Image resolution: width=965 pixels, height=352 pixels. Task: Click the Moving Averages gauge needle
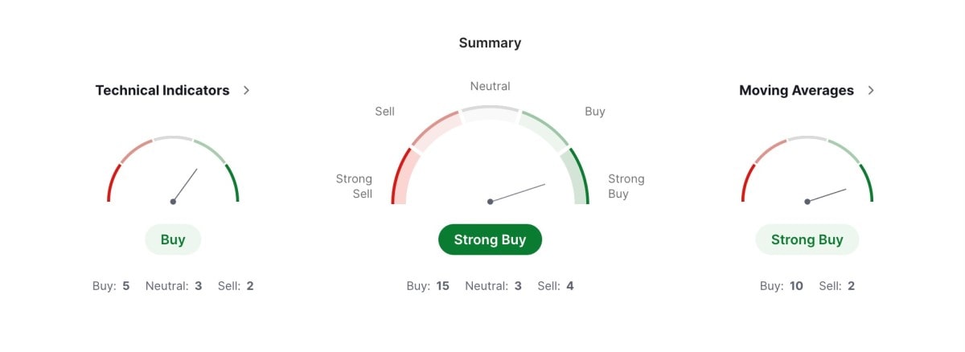point(827,195)
